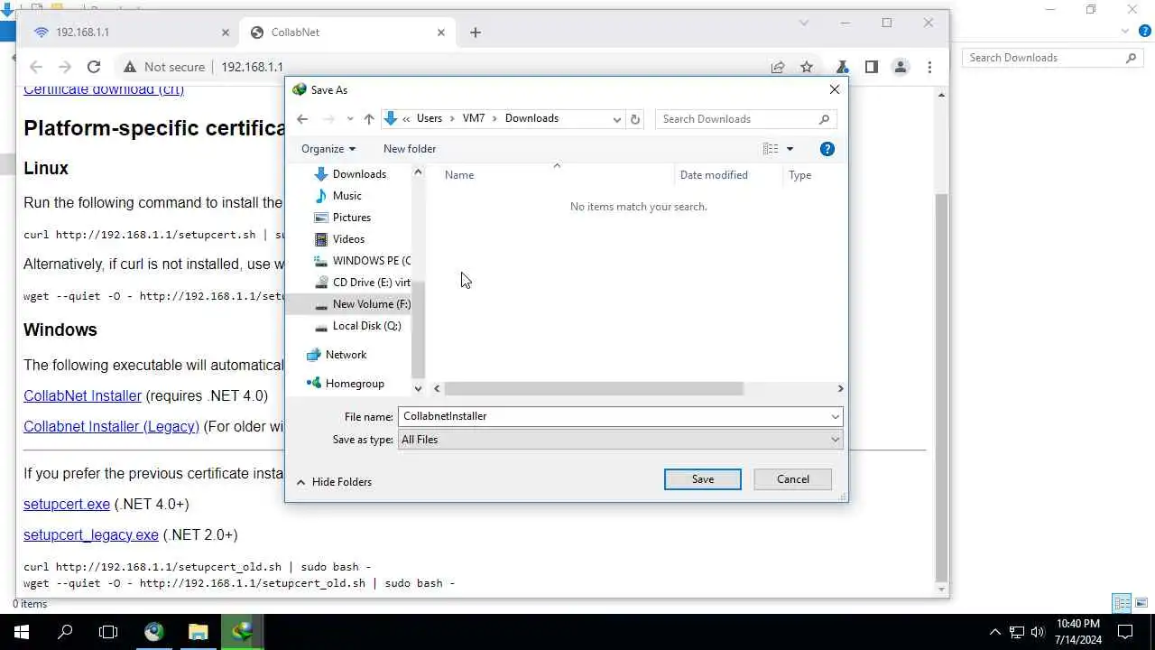Go up one folder level
Screen dimensions: 1155x650
click(x=369, y=119)
